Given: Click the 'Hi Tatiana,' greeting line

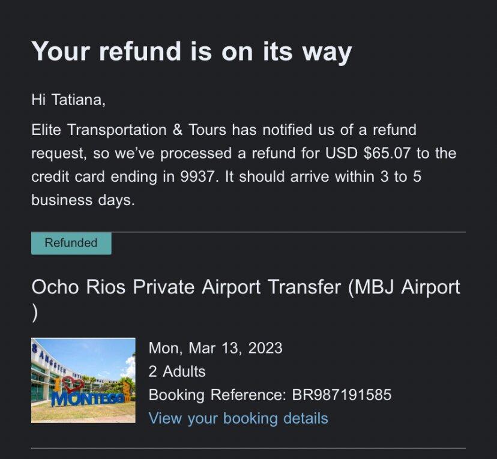Looking at the screenshot, I should [68, 100].
